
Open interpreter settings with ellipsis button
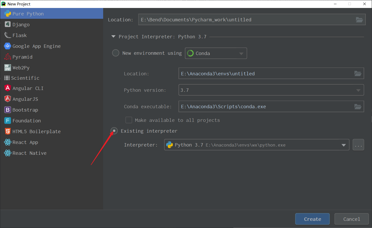(358, 145)
